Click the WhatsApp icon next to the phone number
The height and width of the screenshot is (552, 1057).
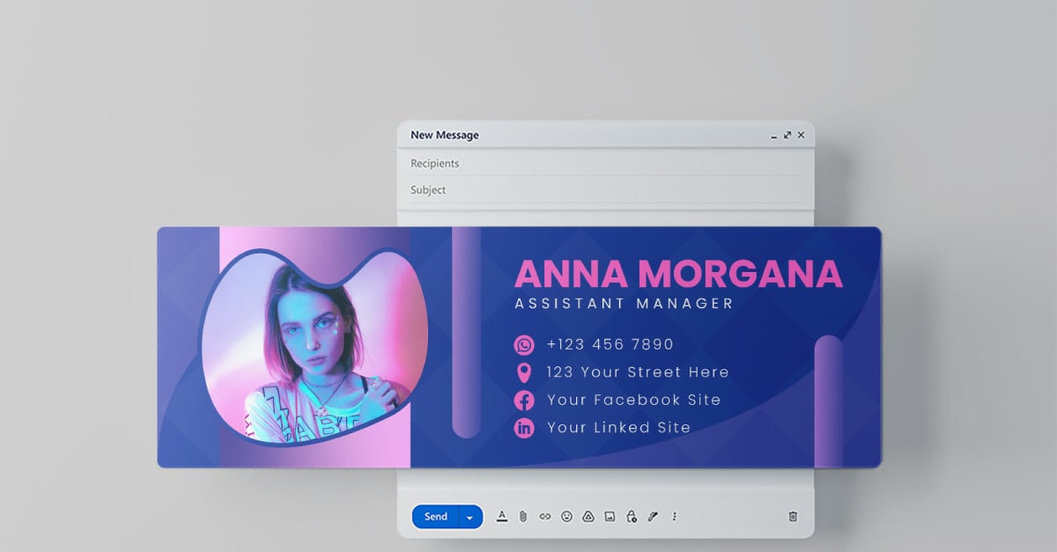(x=522, y=344)
